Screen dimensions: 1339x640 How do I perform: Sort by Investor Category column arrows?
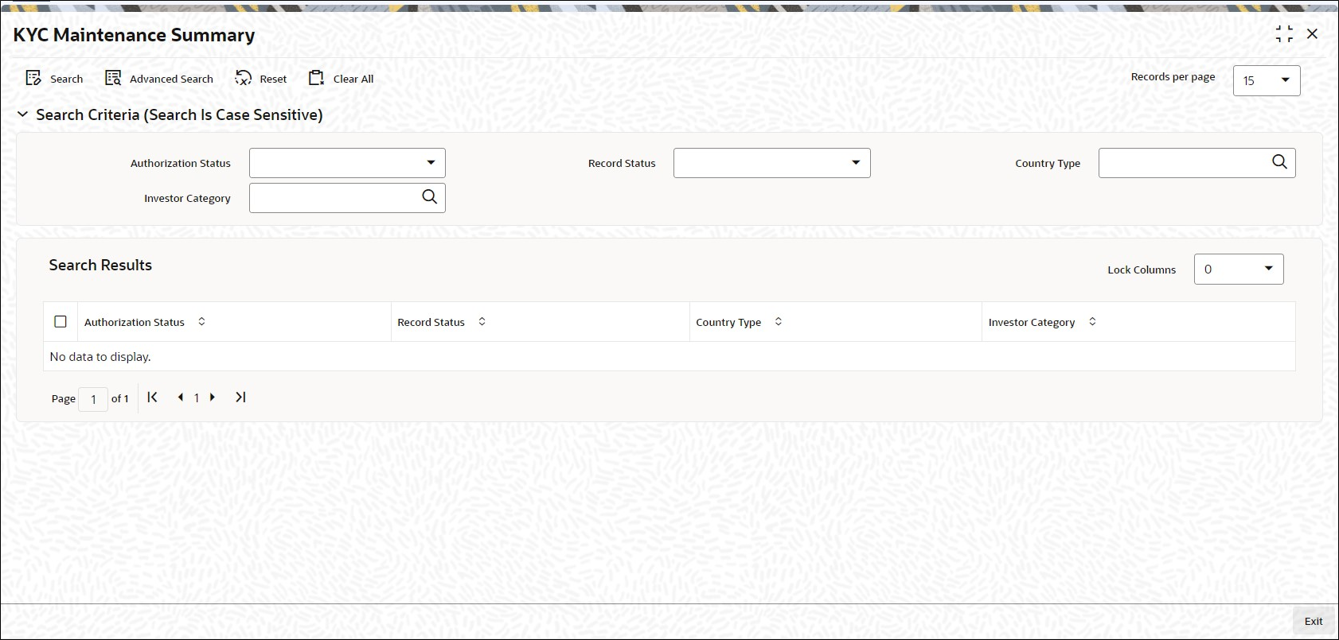click(1092, 321)
